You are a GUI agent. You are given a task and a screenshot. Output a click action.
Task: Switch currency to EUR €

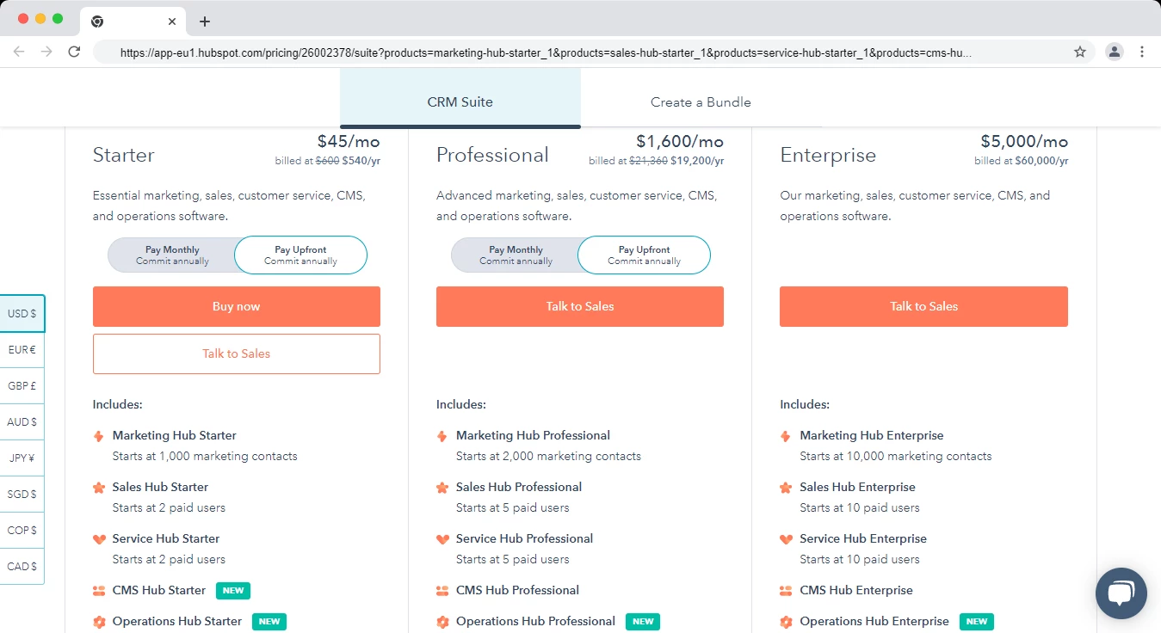tap(22, 350)
